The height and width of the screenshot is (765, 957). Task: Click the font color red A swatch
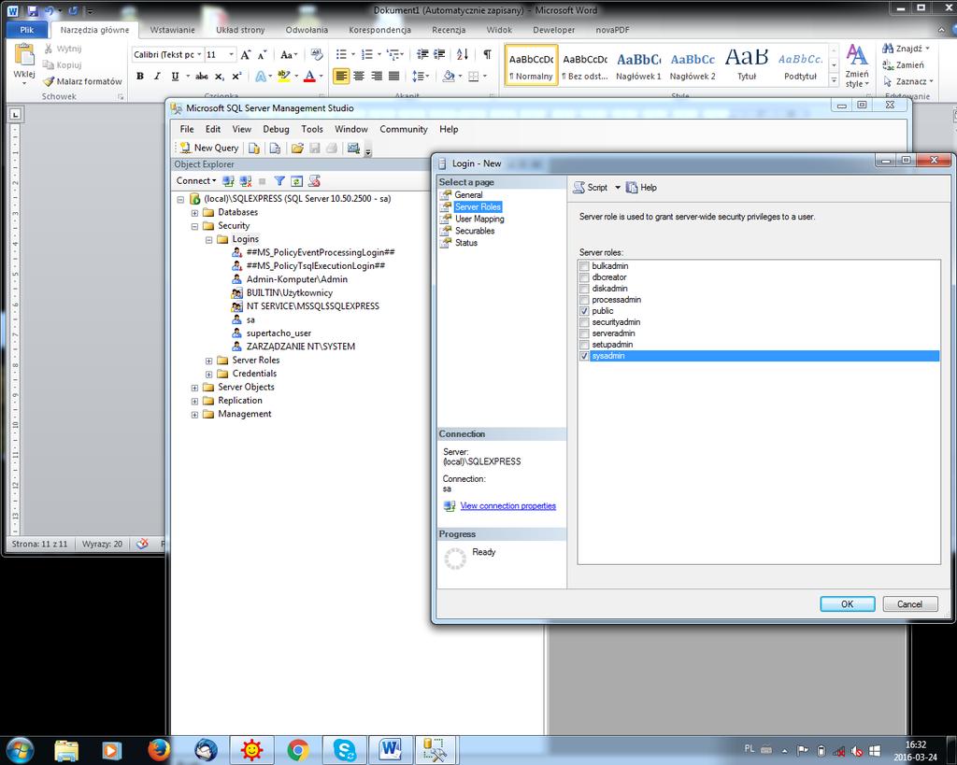pyautogui.click(x=309, y=77)
